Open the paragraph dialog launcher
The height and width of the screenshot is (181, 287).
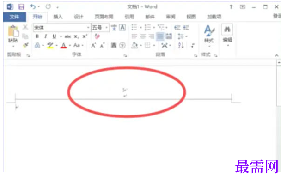[x=195, y=55]
